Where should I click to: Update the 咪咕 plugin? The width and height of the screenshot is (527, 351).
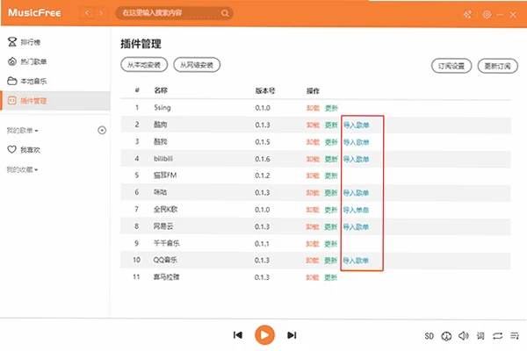point(331,193)
